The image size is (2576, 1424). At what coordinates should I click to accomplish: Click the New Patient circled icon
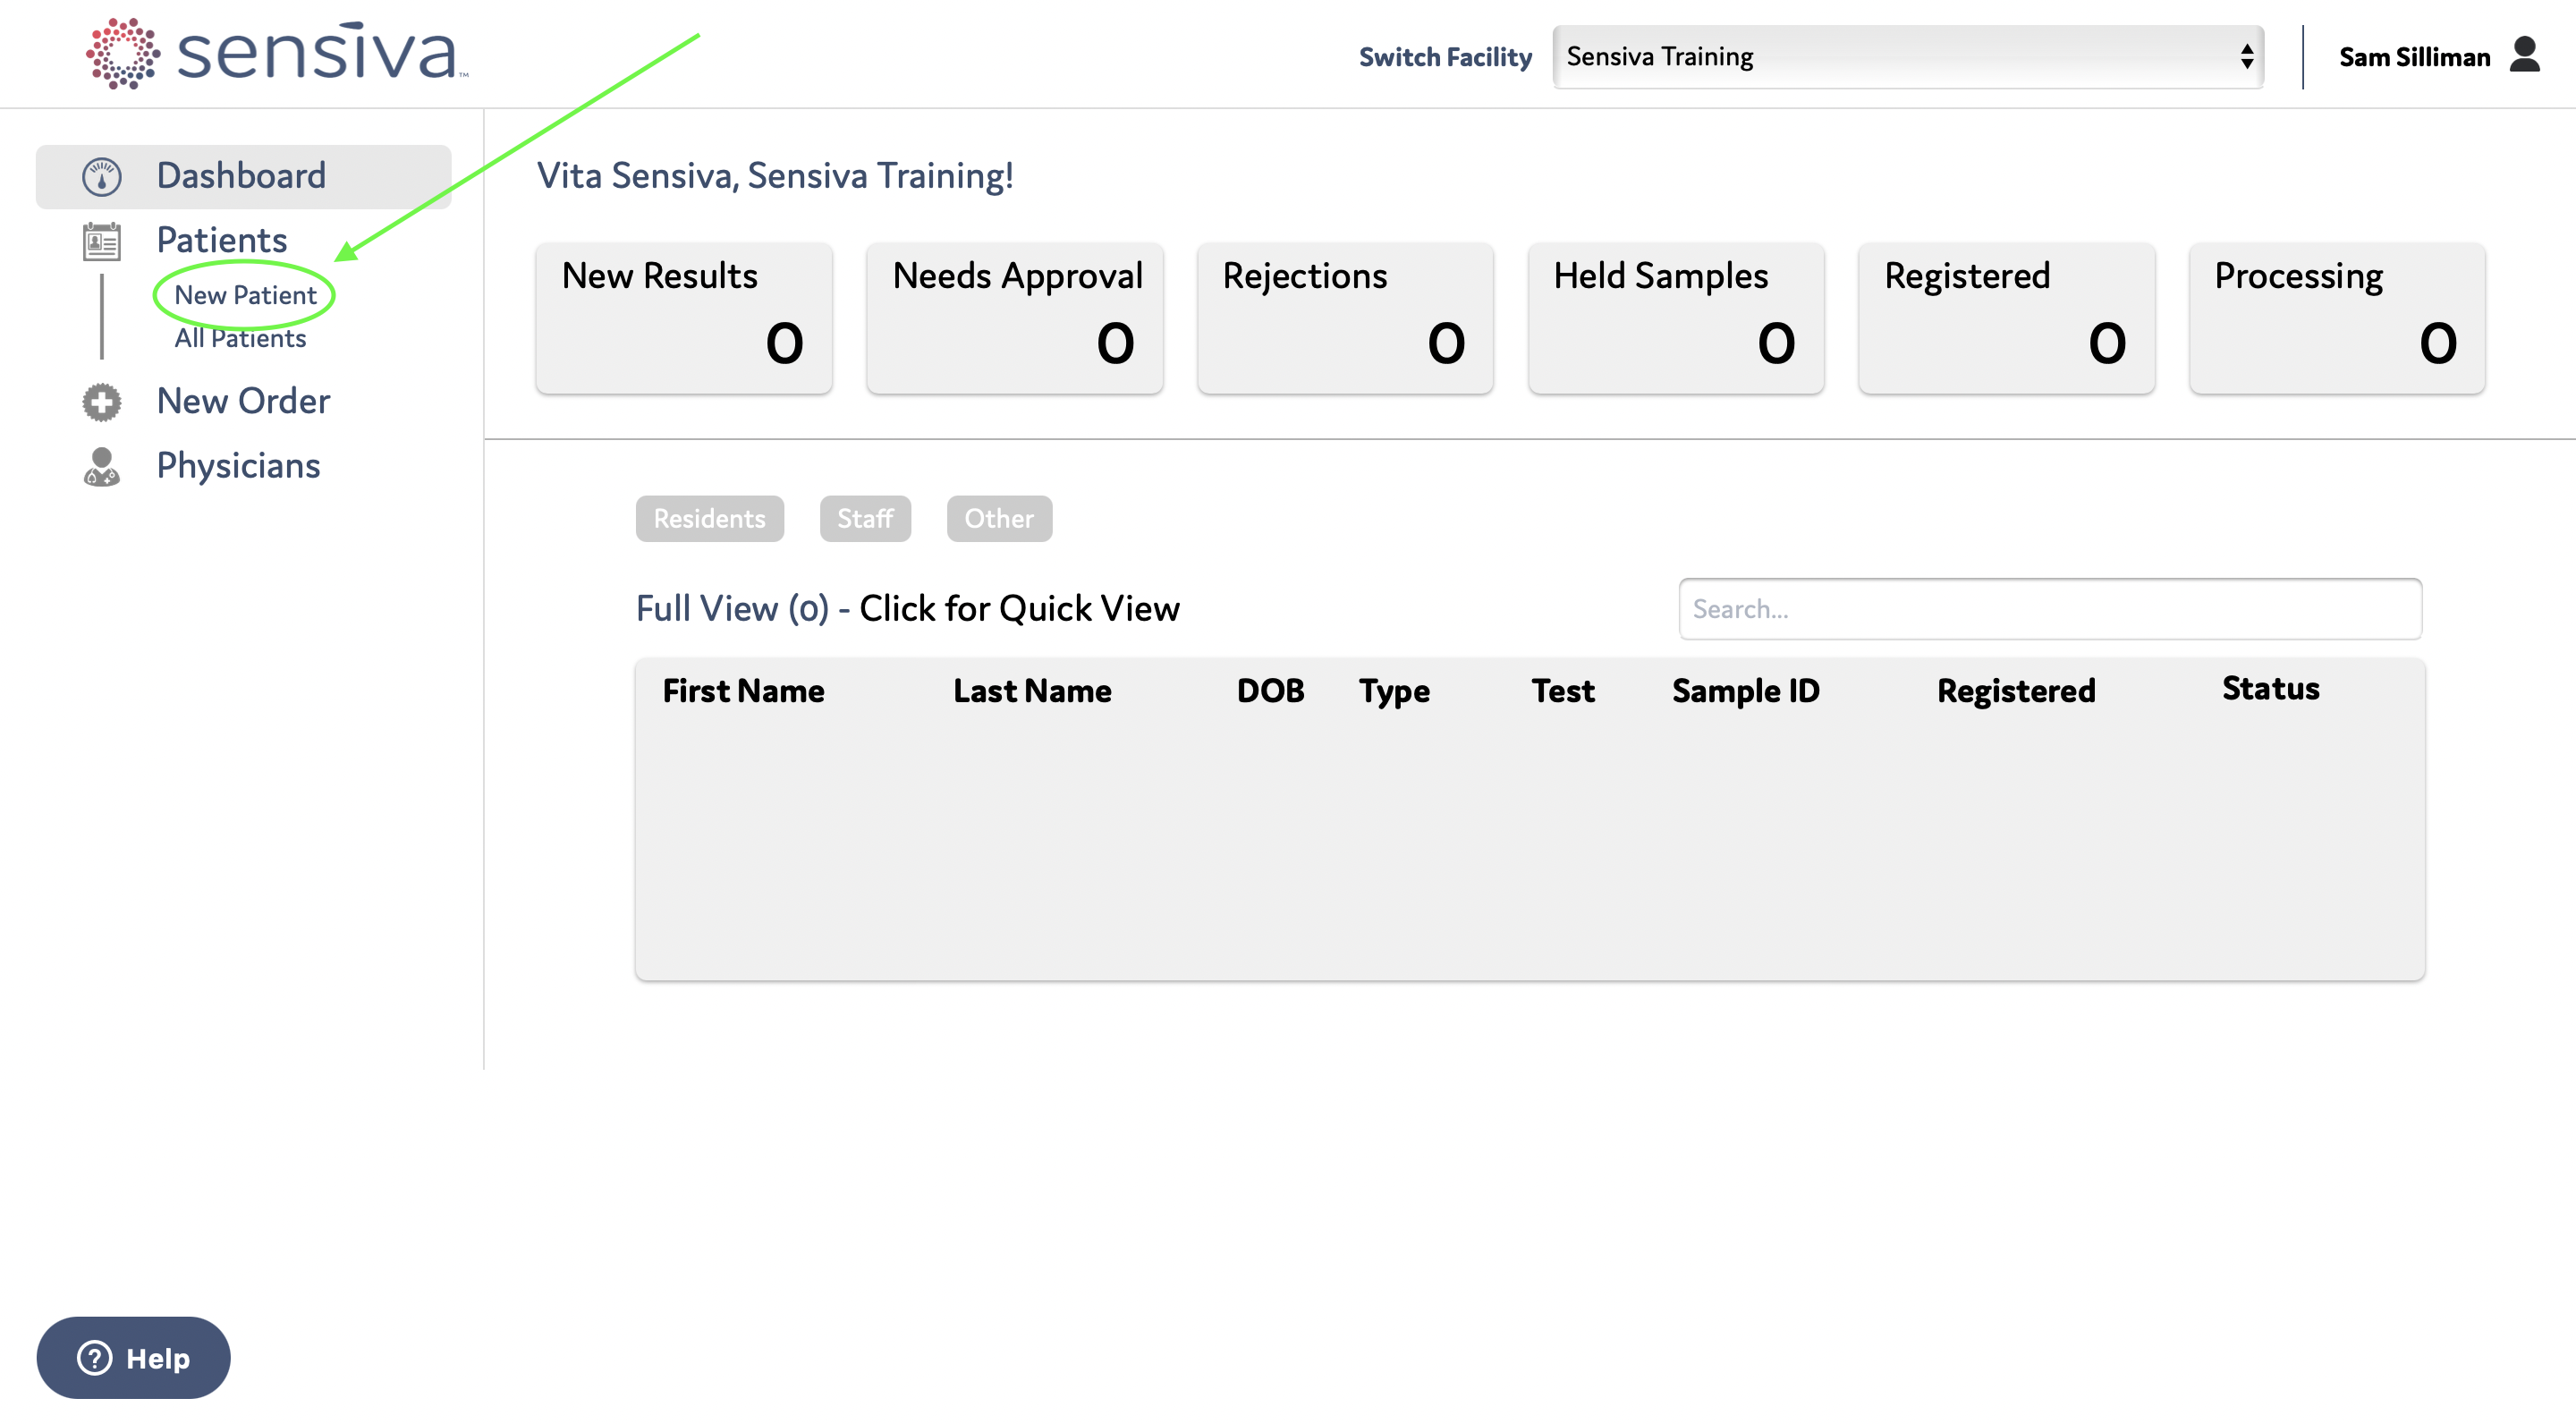tap(244, 294)
